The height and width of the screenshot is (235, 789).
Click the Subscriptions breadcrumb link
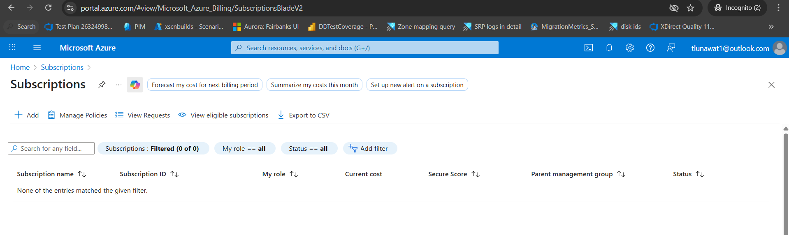click(x=62, y=67)
